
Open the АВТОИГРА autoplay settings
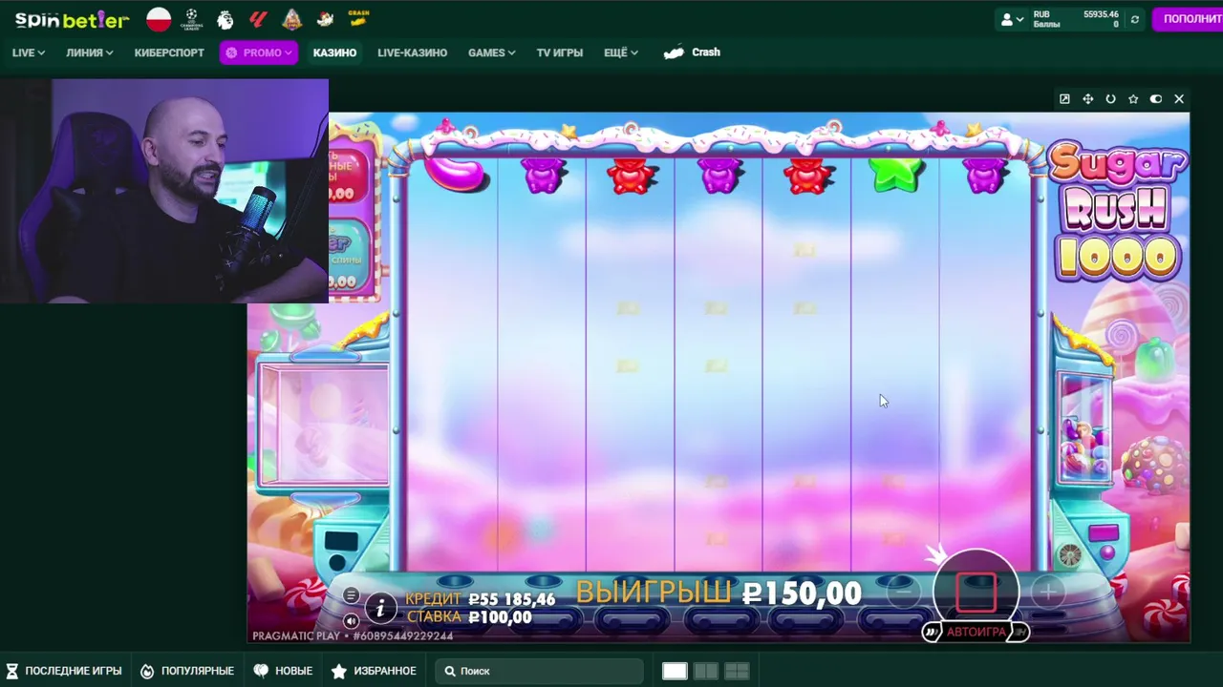[976, 632]
